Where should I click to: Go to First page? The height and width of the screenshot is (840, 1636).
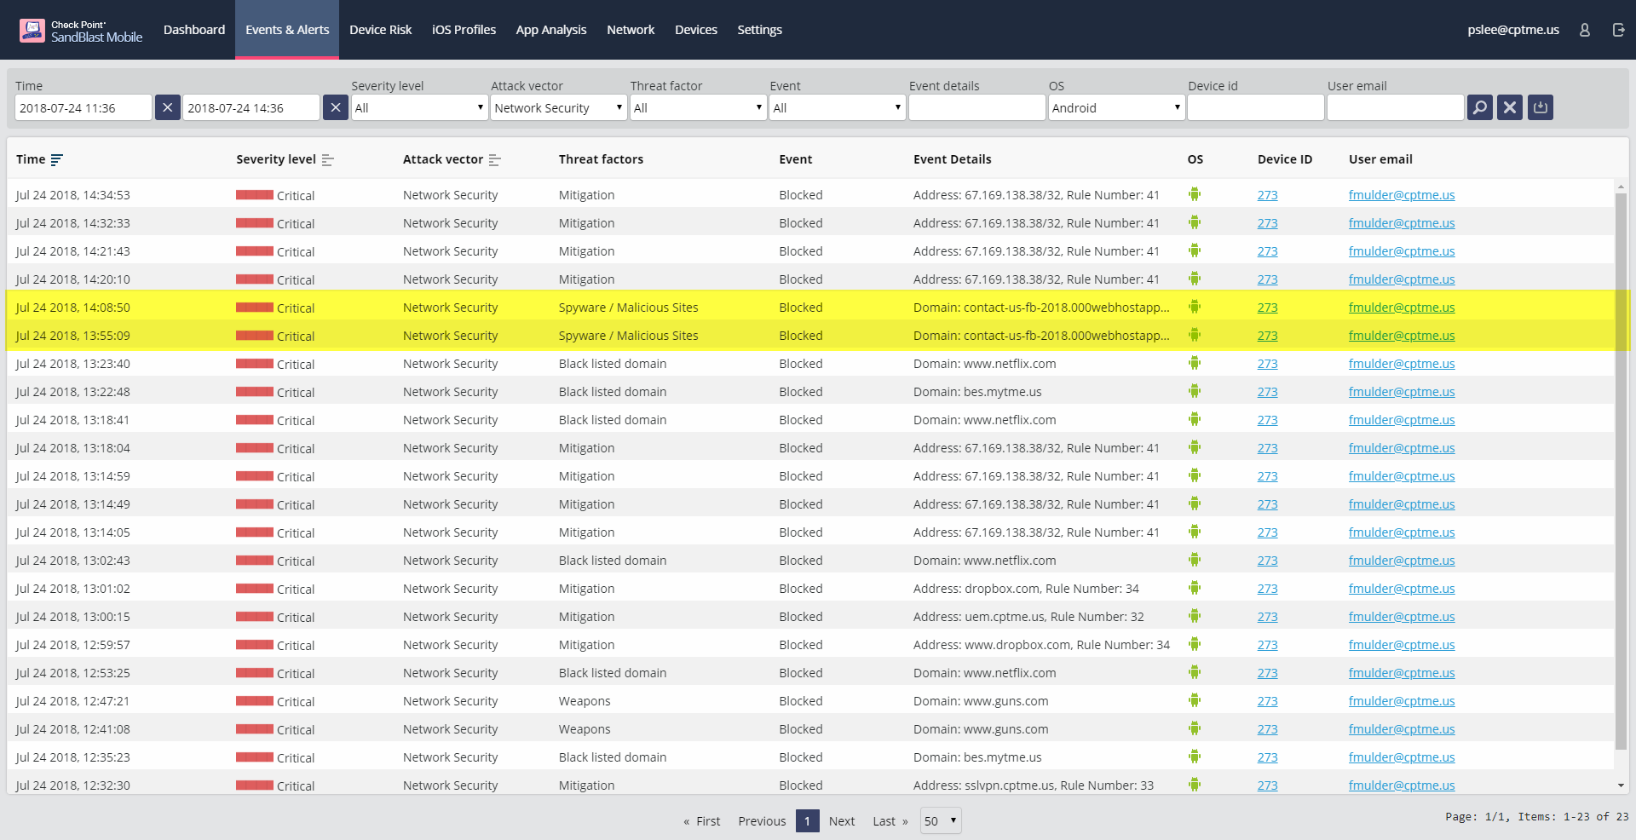(701, 821)
